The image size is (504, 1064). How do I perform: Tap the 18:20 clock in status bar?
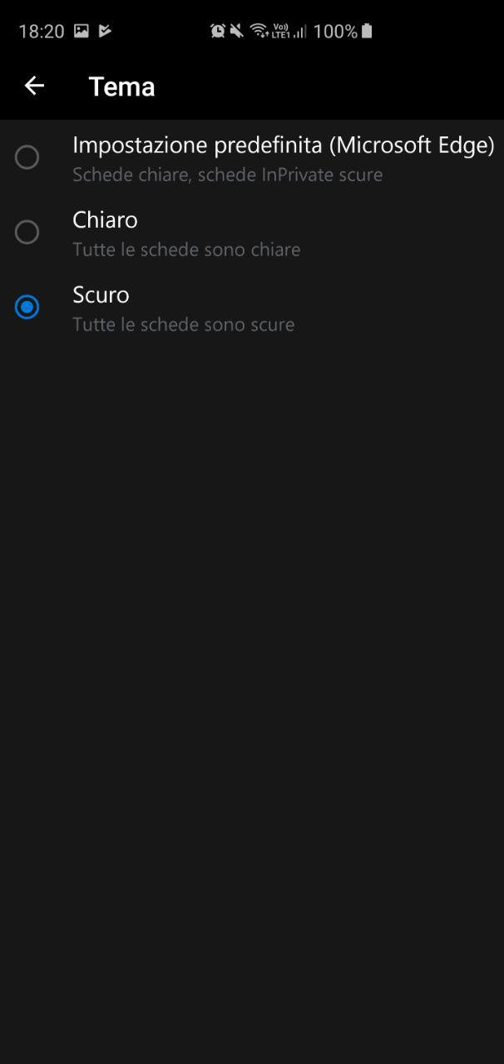[41, 32]
